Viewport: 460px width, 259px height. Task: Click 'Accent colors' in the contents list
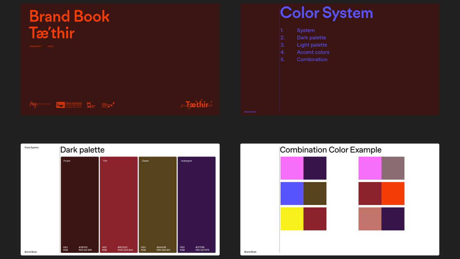pyautogui.click(x=313, y=52)
